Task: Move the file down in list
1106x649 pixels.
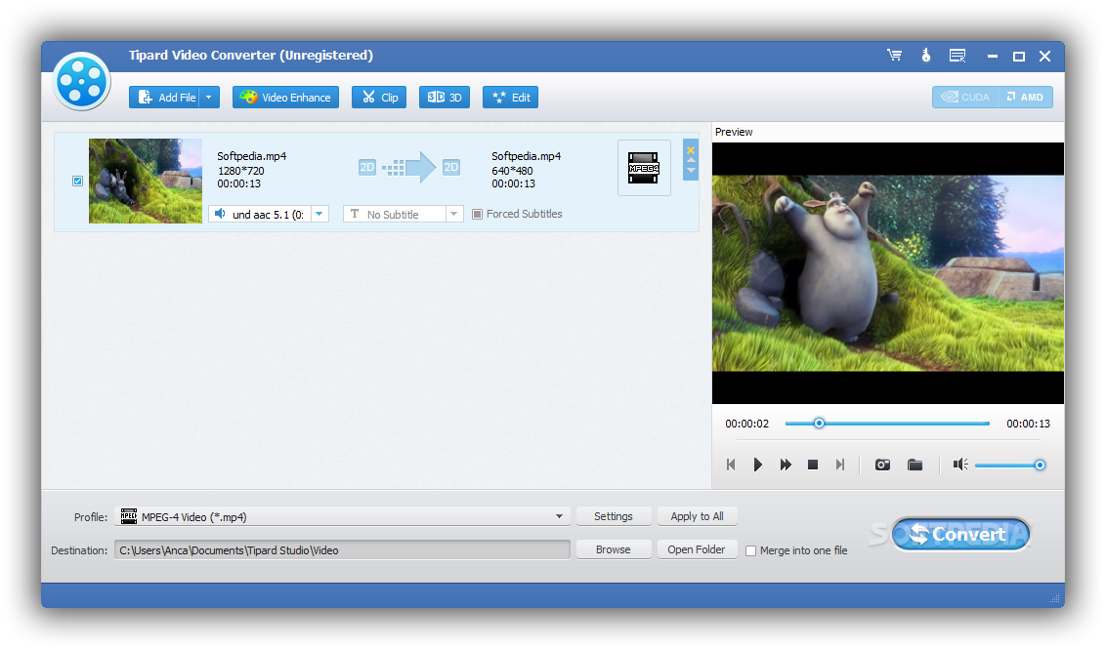Action: (x=692, y=170)
